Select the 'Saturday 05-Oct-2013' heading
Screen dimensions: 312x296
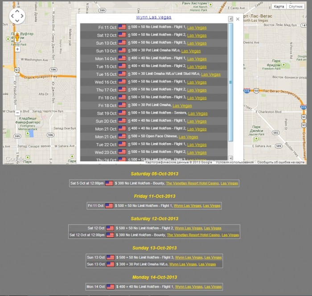[x=155, y=174]
